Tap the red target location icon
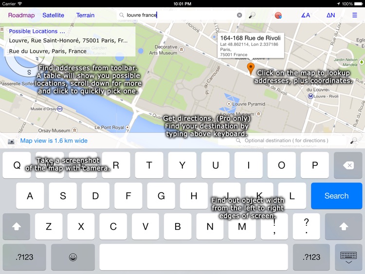The width and height of the screenshot is (365, 274). point(278,16)
